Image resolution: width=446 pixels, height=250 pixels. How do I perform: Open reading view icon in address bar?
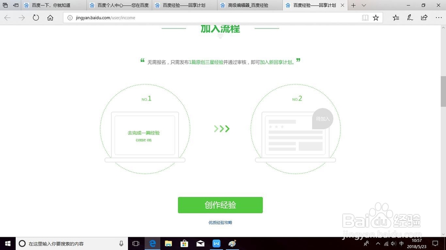pyautogui.click(x=365, y=18)
